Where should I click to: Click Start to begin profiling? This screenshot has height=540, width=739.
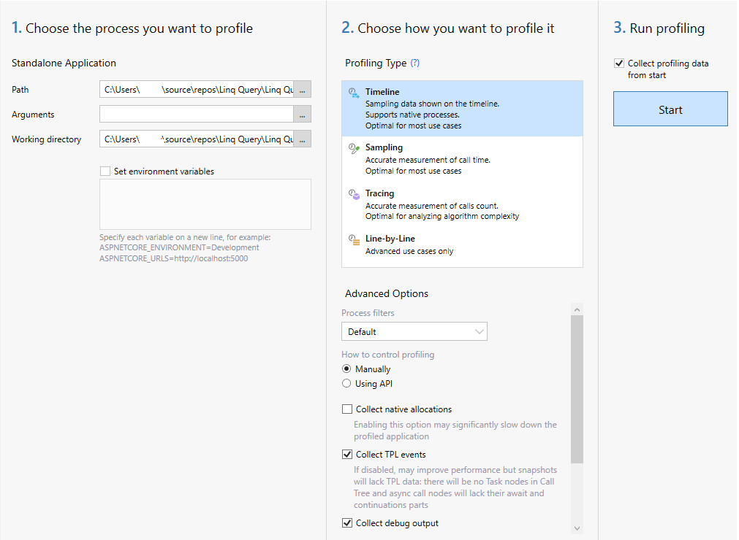click(x=670, y=108)
